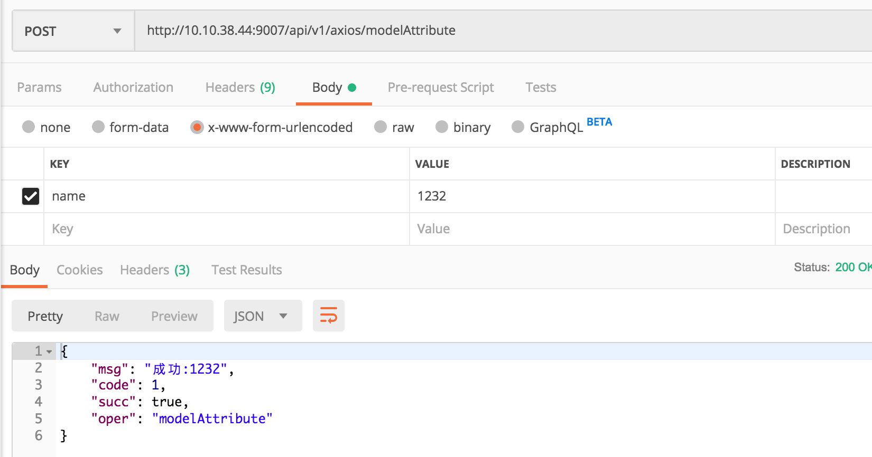Toggle the word wrap icon button
The height and width of the screenshot is (457, 872).
pos(328,316)
